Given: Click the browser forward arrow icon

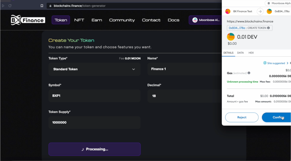Looking at the screenshot, I should 3,6.
